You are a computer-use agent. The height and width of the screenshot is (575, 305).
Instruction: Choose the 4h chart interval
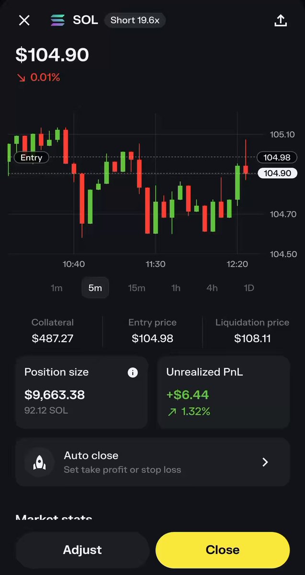(x=212, y=288)
